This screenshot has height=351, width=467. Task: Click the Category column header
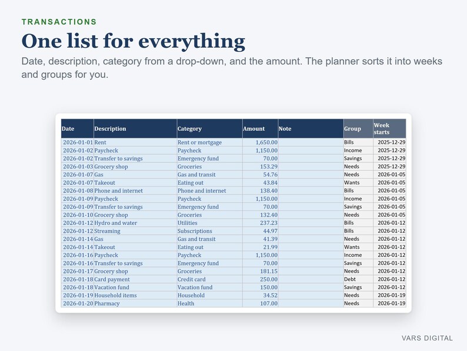pos(209,128)
